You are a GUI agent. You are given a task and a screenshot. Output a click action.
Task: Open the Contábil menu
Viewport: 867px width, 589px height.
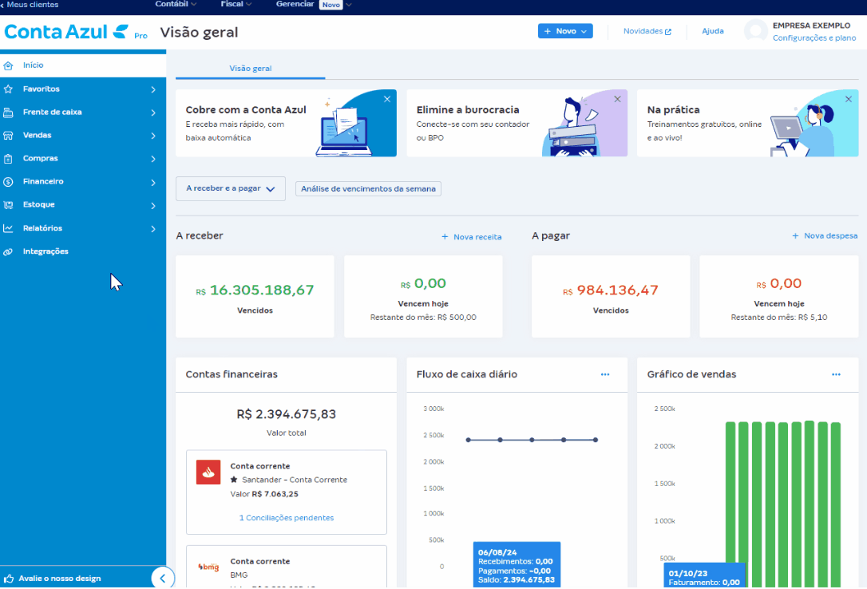pos(176,4)
